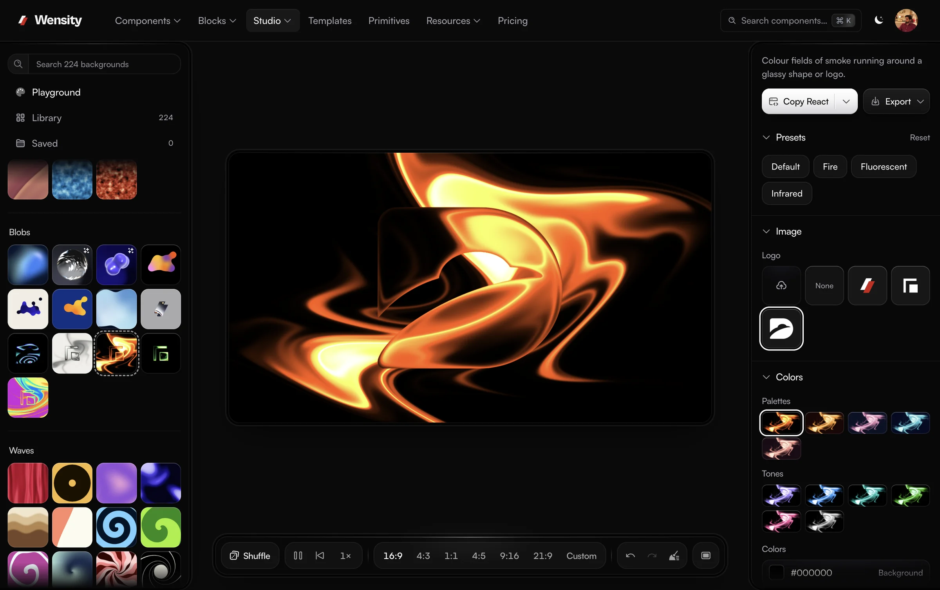
Task: Switch aspect ratio to 4:3
Action: [x=423, y=556]
